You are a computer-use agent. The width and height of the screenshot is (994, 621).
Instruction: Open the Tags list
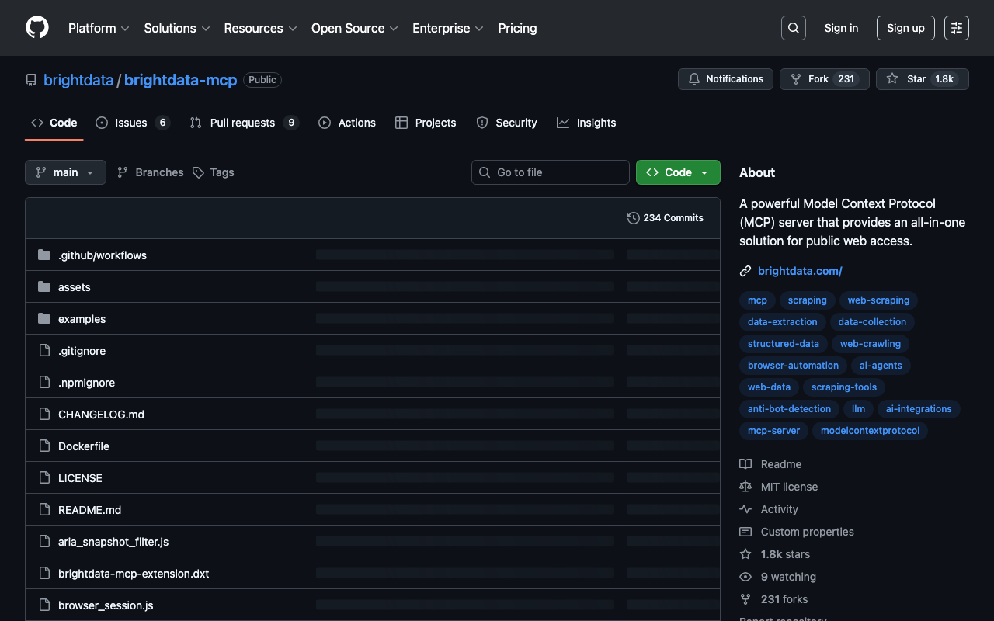(214, 172)
